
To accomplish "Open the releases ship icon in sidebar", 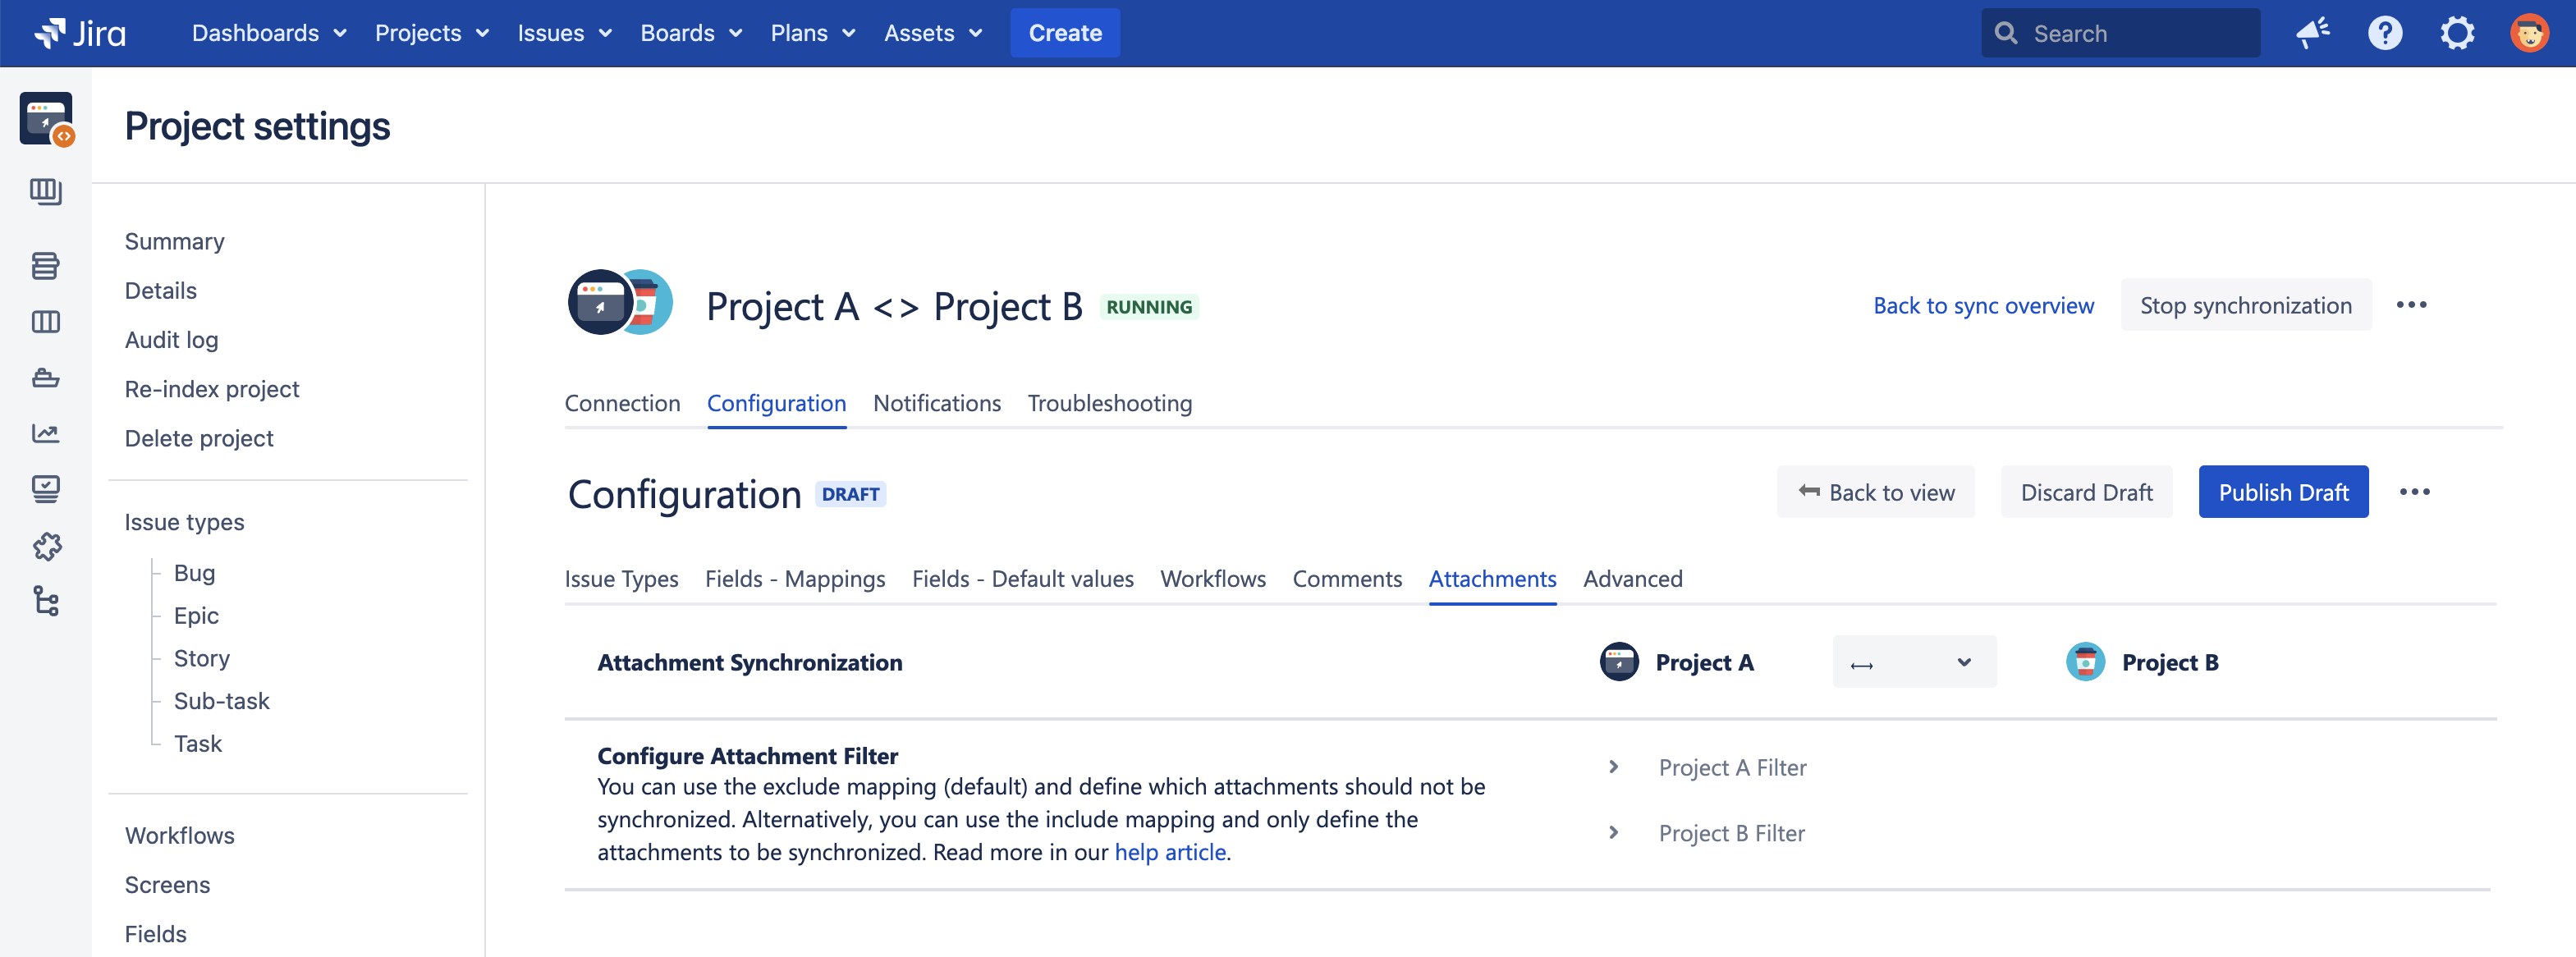I will [x=45, y=377].
